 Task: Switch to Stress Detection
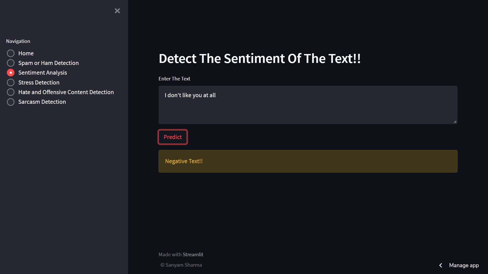tap(11, 82)
